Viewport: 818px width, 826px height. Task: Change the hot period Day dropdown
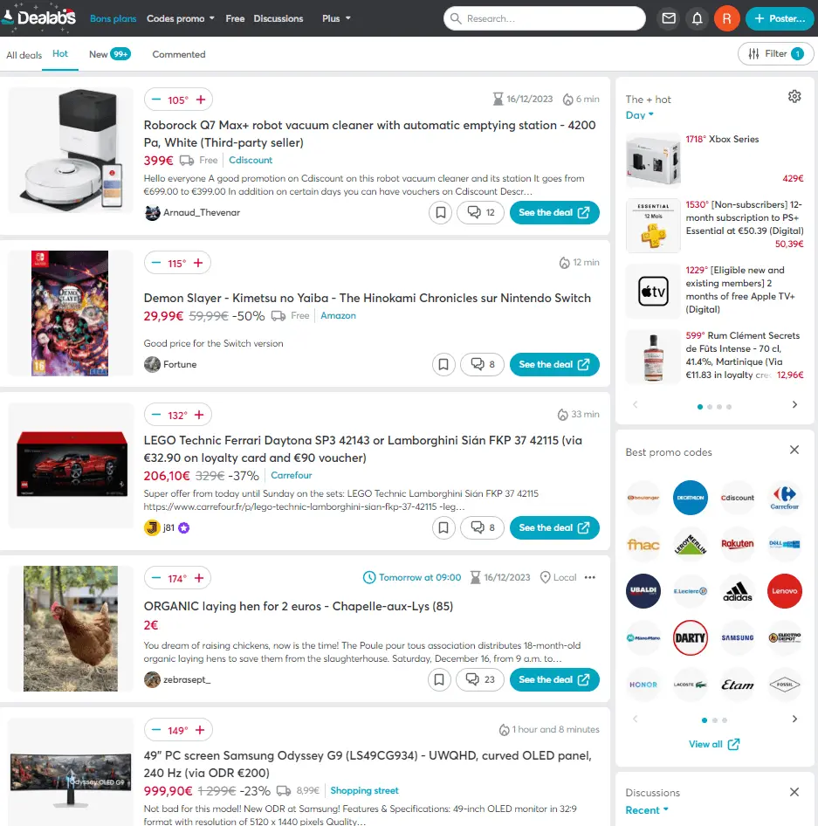point(639,115)
